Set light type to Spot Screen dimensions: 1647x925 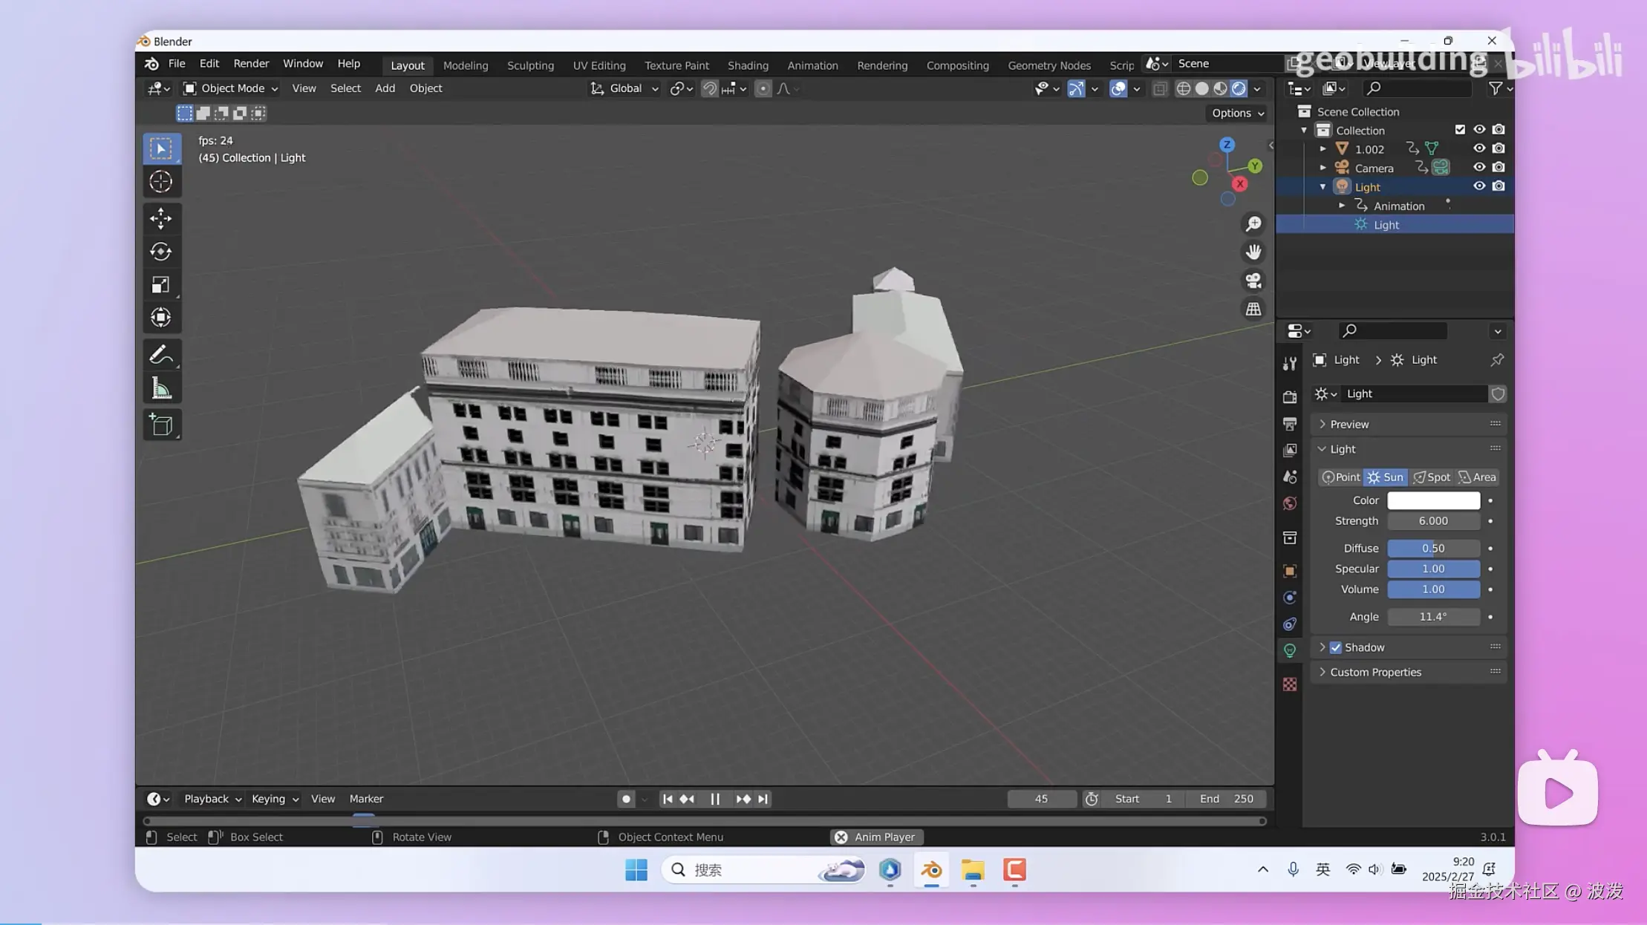[x=1431, y=477]
